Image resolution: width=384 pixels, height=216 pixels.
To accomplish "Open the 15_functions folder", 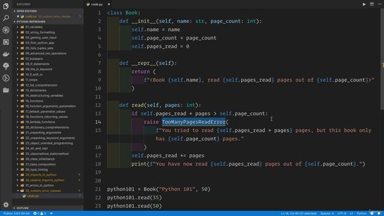I will point(34,101).
